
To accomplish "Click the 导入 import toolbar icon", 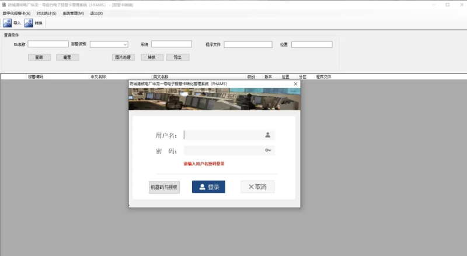I will pos(8,23).
